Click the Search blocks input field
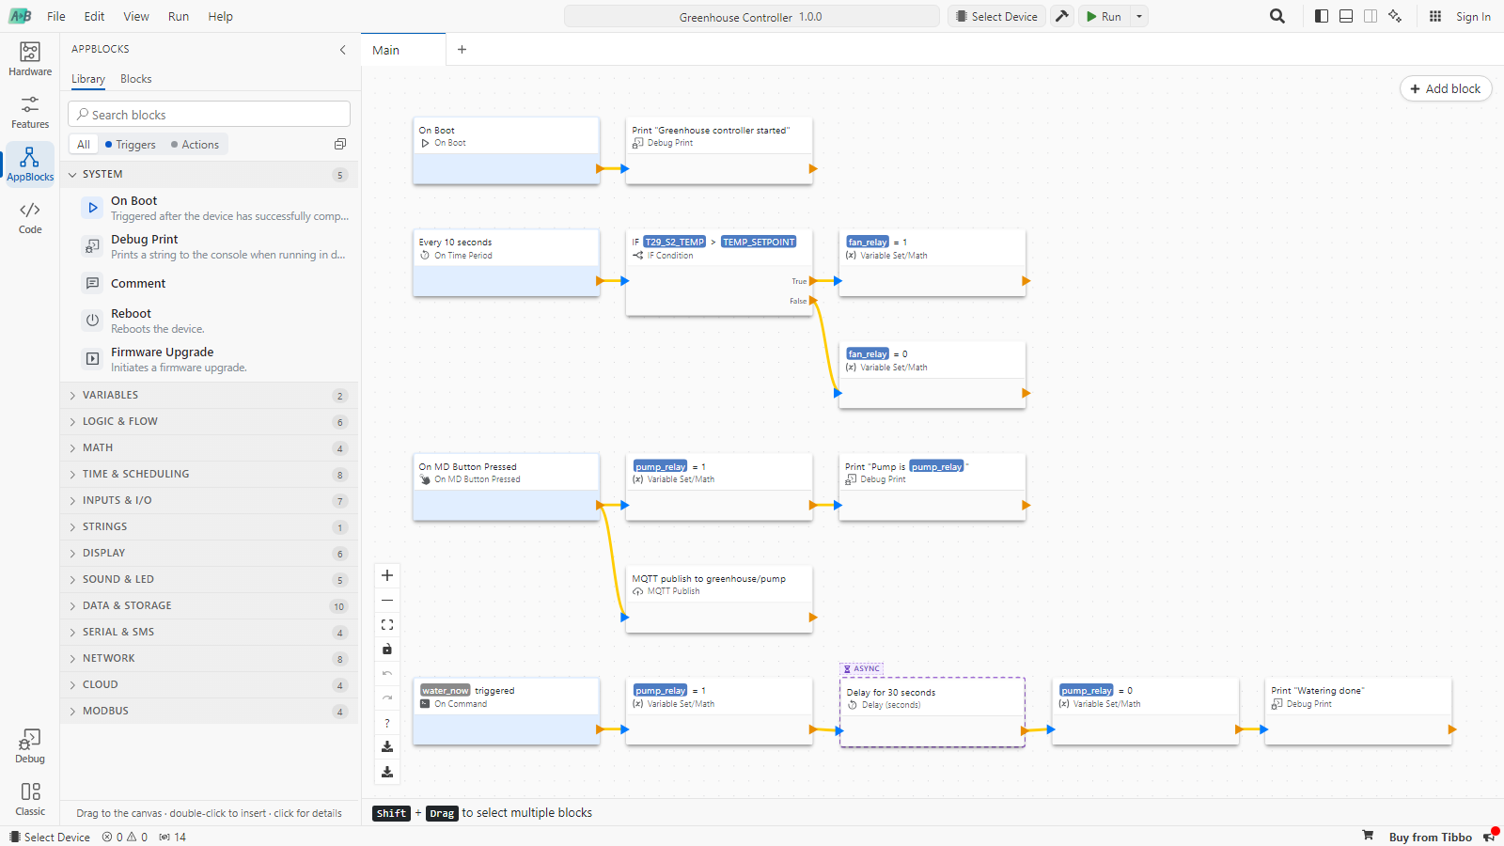Viewport: 1504px width, 846px height. pyautogui.click(x=209, y=114)
